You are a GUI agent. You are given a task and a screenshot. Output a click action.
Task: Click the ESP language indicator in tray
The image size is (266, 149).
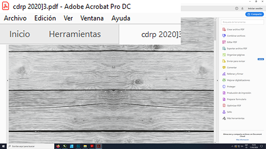(x=246, y=146)
